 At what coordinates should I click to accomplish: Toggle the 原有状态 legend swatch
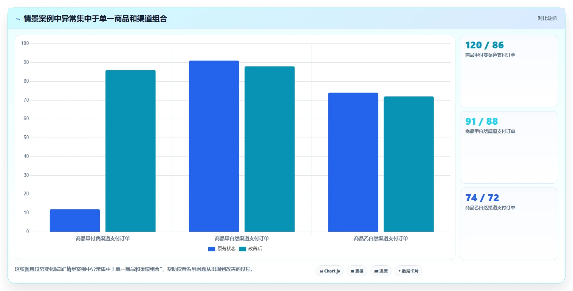(212, 249)
